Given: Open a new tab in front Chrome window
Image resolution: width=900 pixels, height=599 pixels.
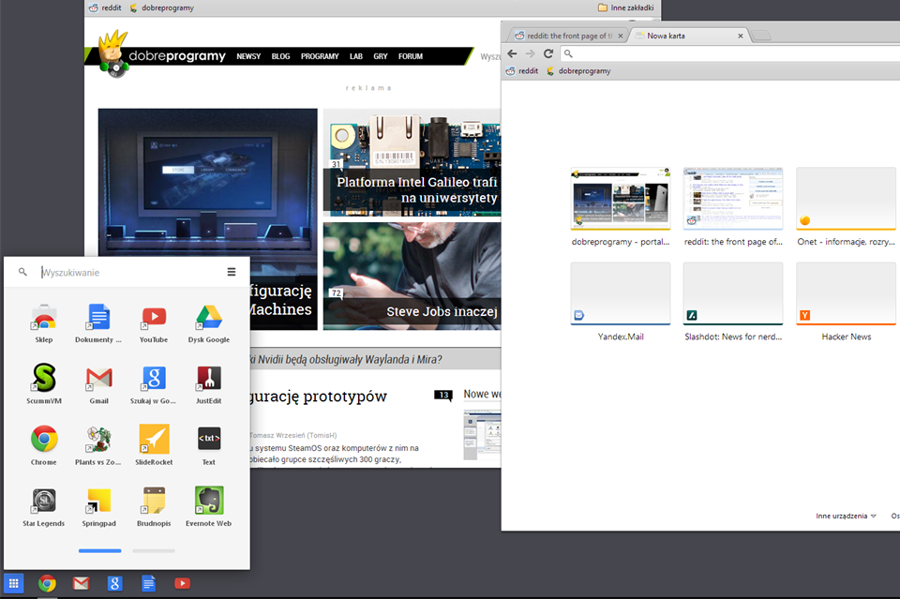Looking at the screenshot, I should pyautogui.click(x=761, y=36).
